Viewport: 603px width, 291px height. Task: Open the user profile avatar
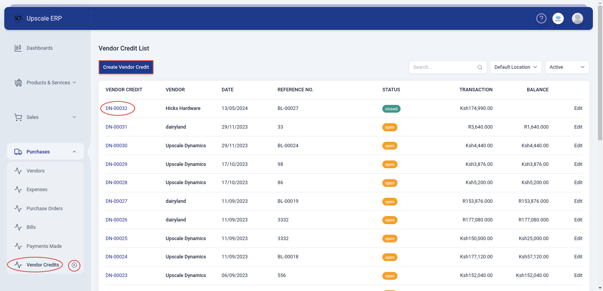pos(577,18)
